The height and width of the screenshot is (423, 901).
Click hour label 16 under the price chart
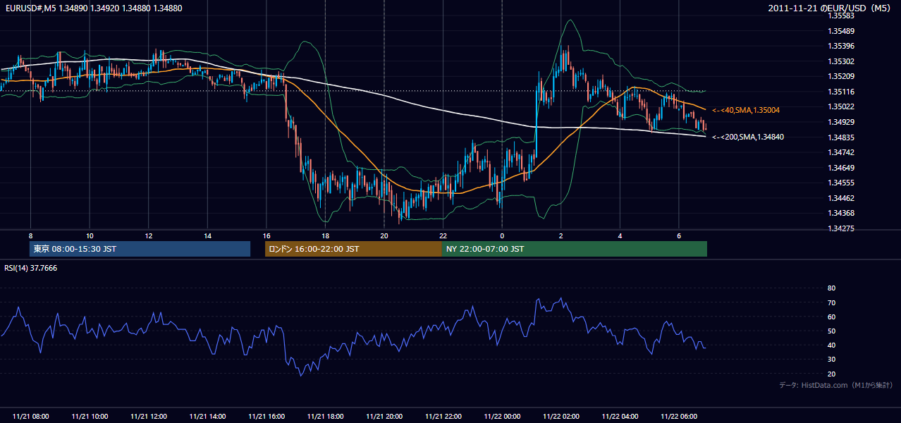point(266,235)
